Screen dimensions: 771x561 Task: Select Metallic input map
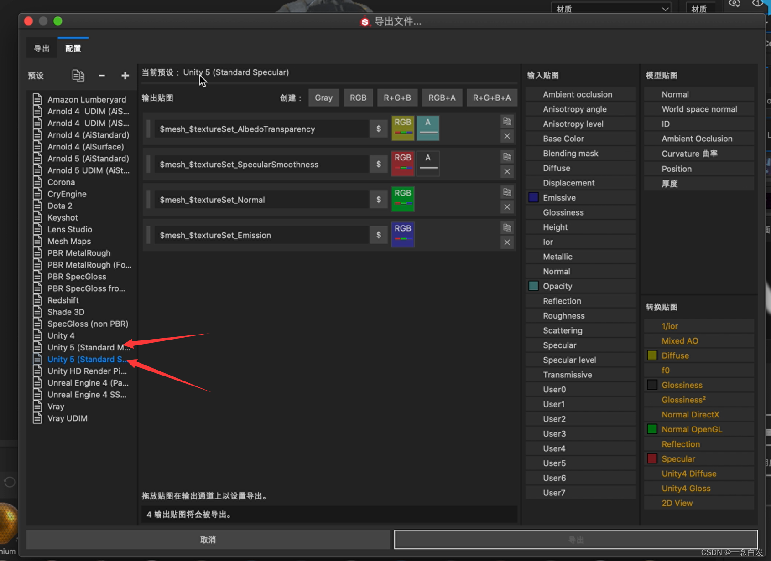(x=580, y=257)
